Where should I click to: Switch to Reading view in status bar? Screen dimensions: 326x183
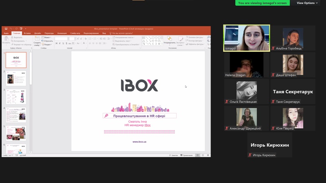pyautogui.click(x=208, y=155)
